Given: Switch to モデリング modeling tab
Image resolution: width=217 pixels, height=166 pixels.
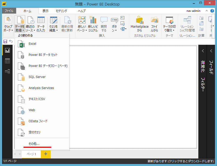Looking at the screenshot, I should coord(61,11).
